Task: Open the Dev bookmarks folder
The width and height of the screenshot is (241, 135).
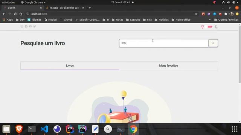Action: [20, 20]
